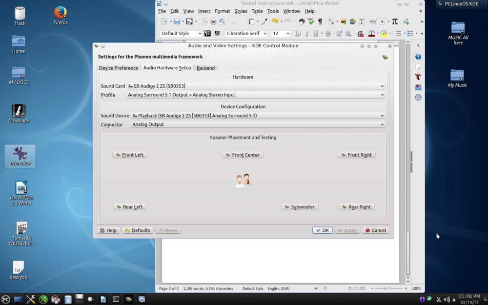The height and width of the screenshot is (305, 488).
Task: Open Writer sidebar Properties icon
Action: [418, 57]
